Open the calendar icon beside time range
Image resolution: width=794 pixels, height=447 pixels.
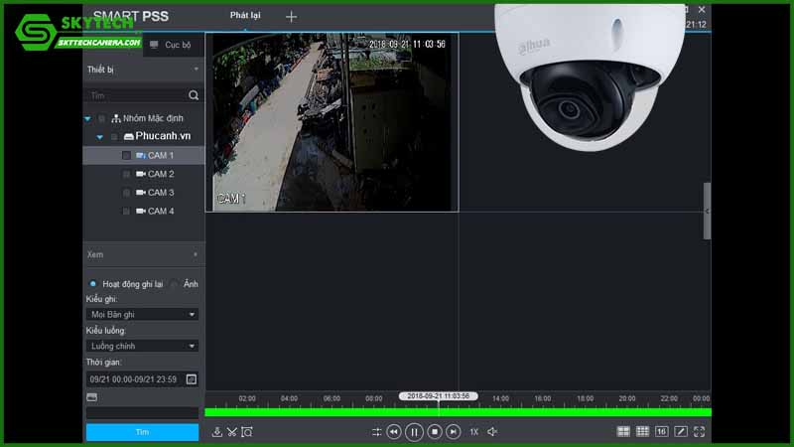point(192,379)
